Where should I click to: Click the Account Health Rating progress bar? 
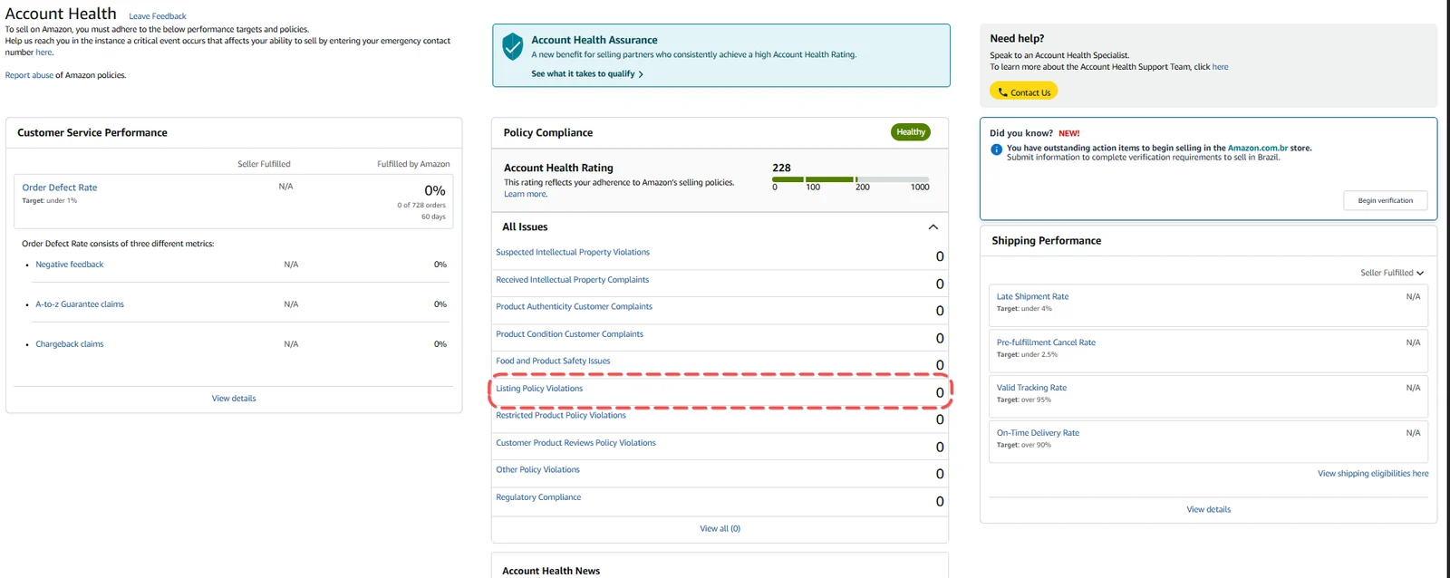coord(851,179)
